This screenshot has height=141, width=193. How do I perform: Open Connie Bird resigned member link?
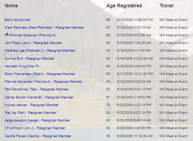pyautogui.click(x=30, y=59)
